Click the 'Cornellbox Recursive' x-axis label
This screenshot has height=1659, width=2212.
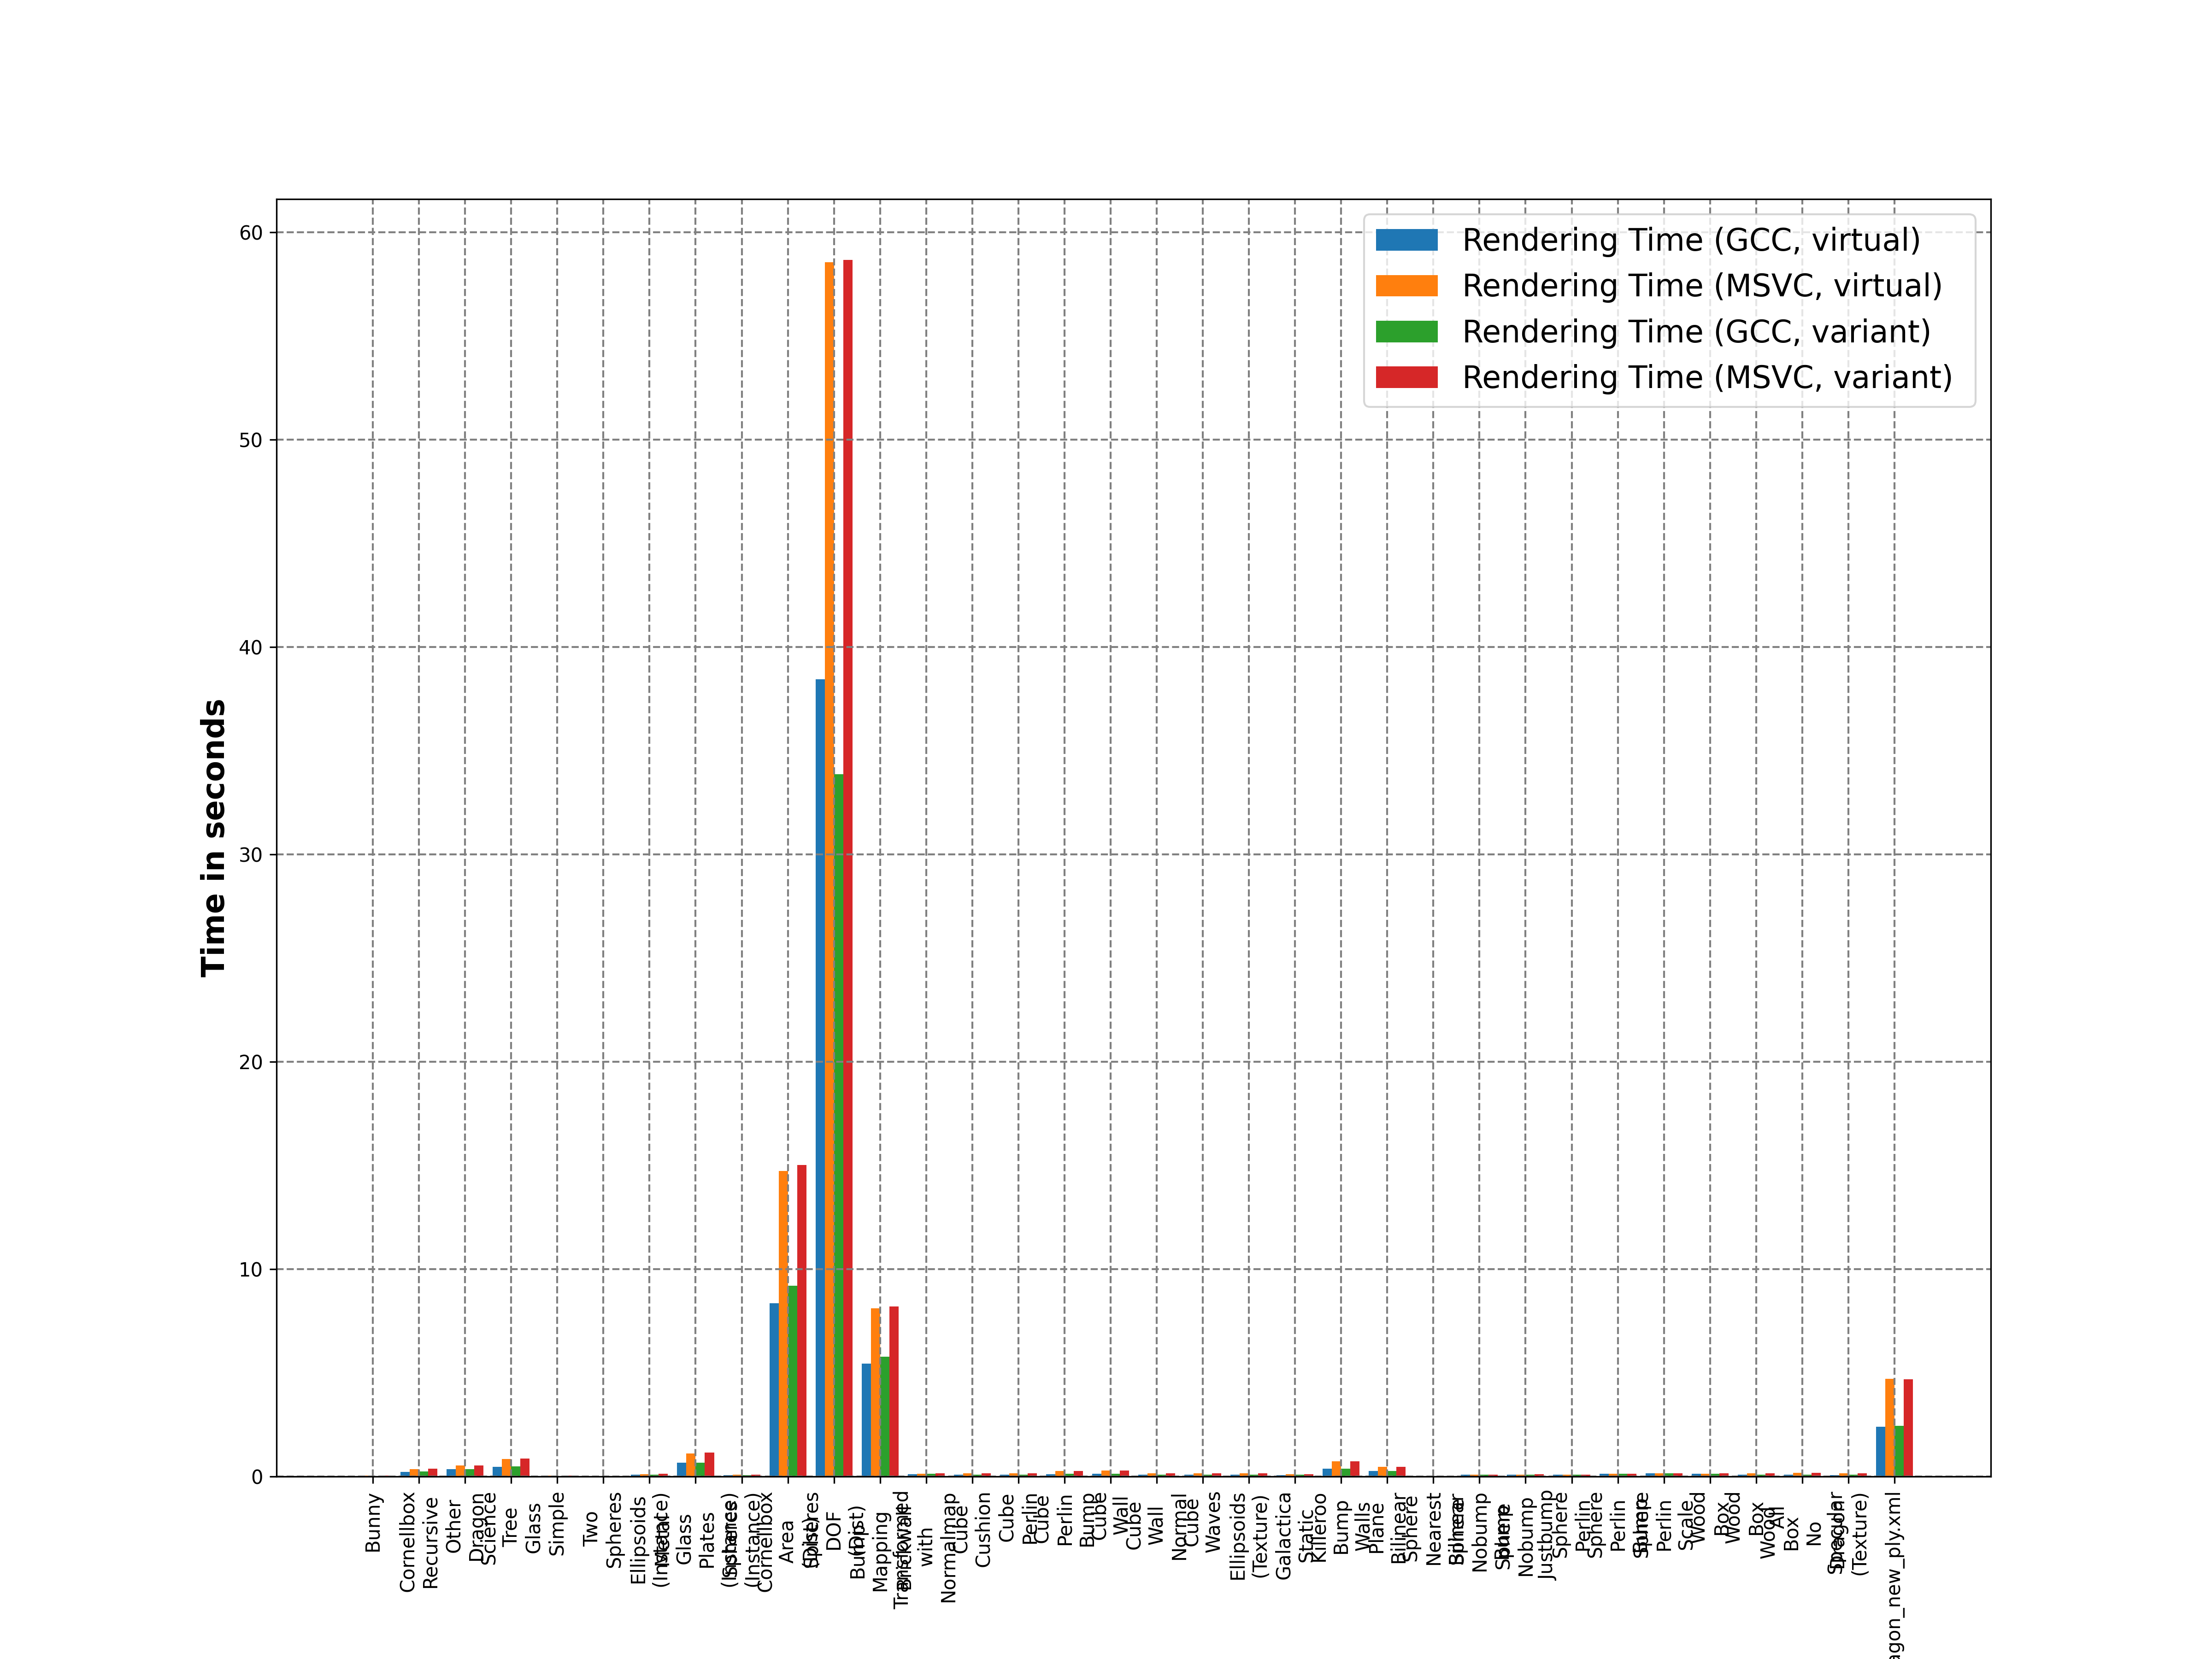coord(419,1541)
